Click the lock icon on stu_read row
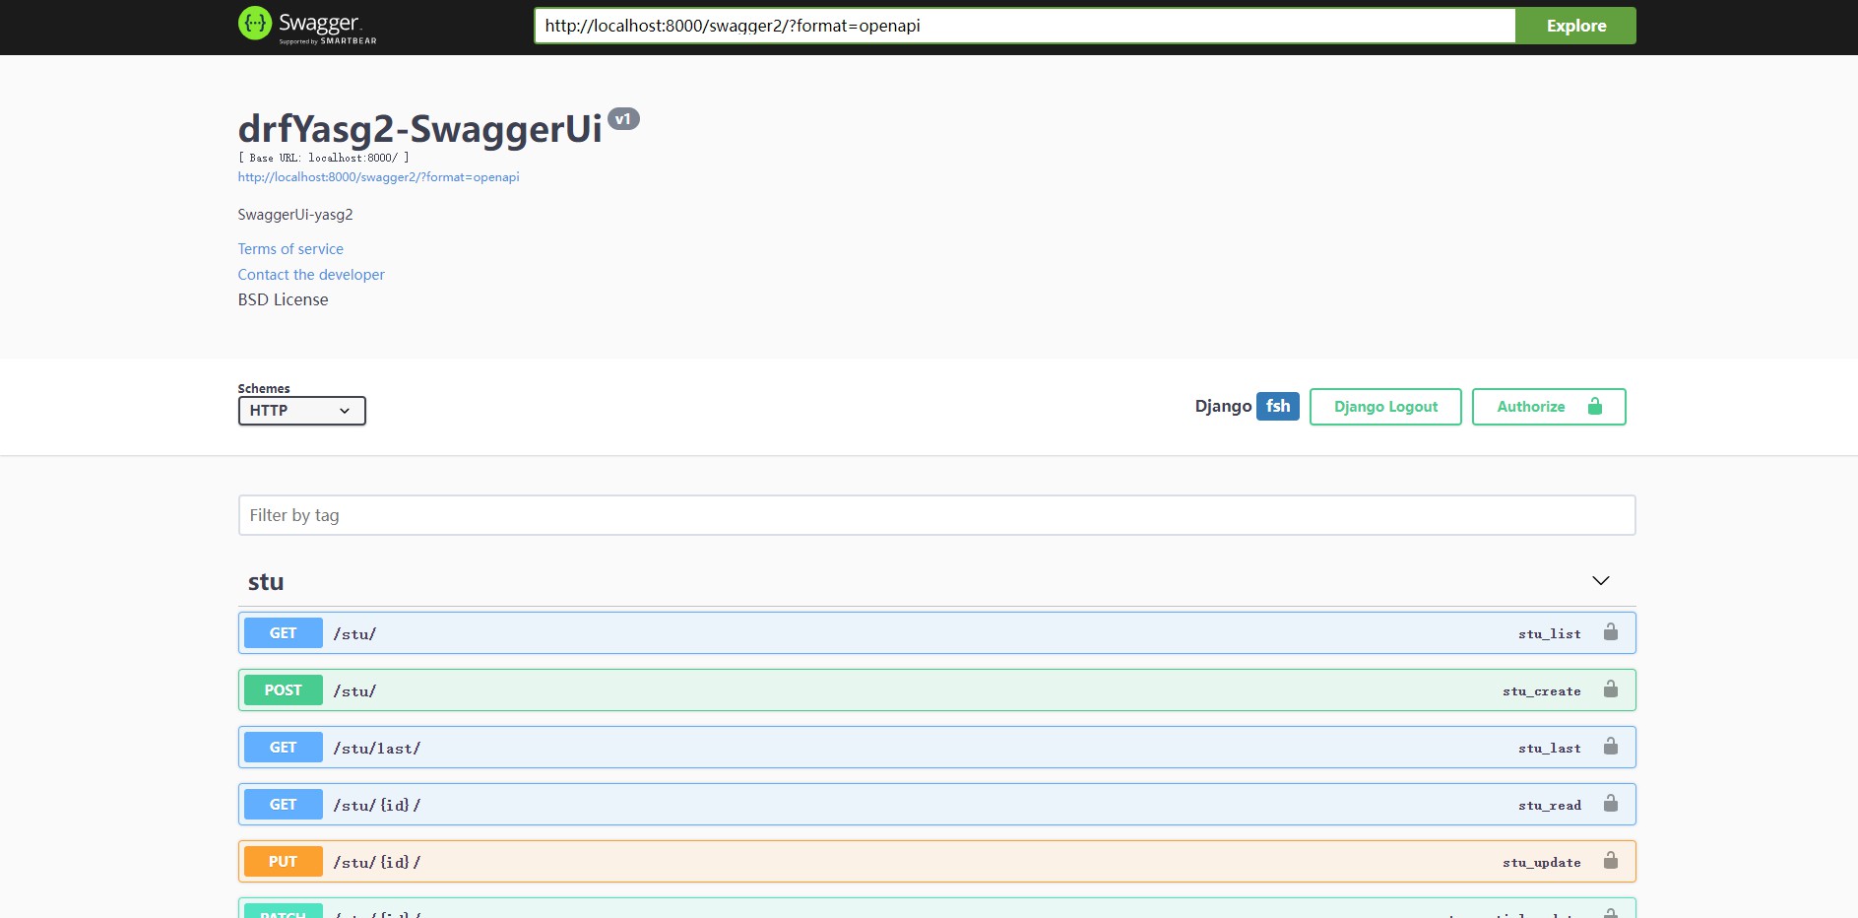This screenshot has height=918, width=1858. 1610,804
